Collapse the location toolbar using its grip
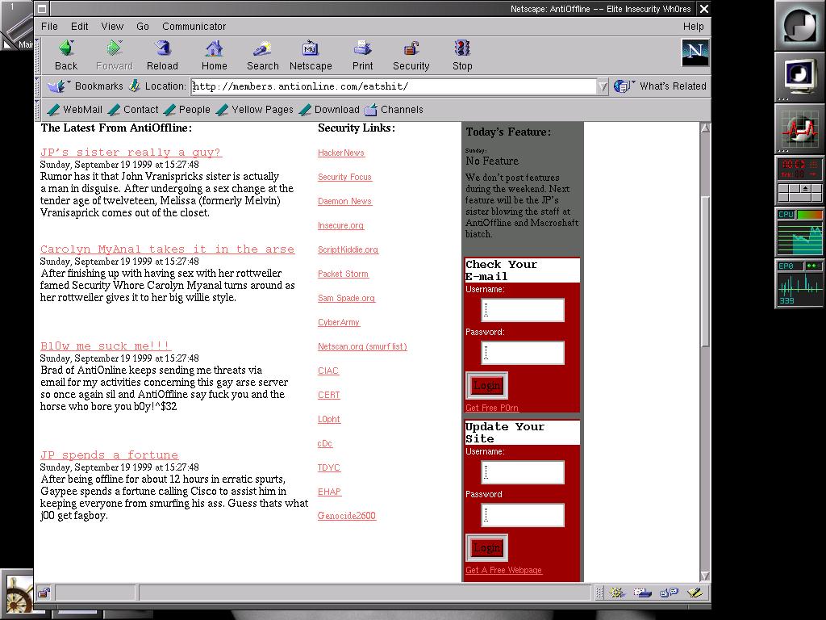Screen dimensions: 826x620 40,86
